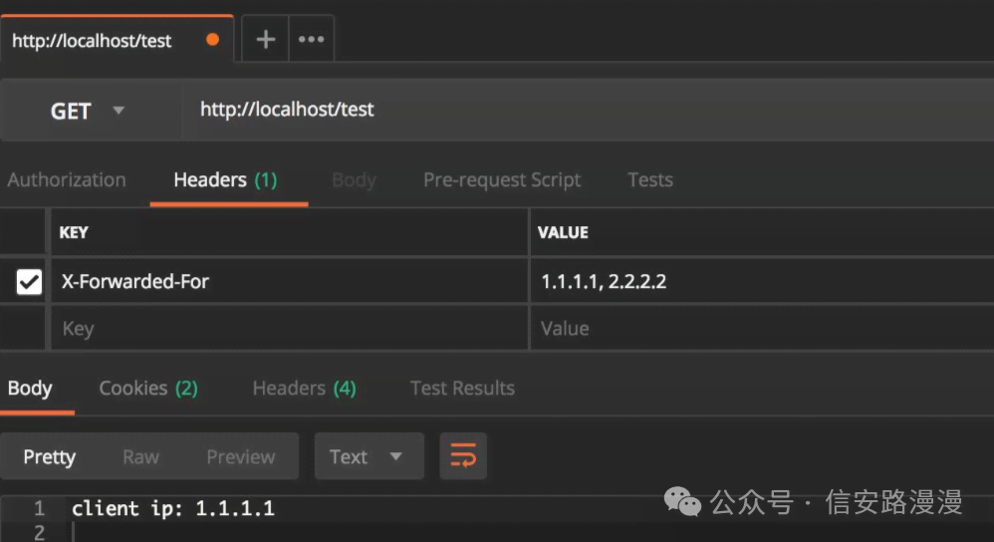This screenshot has height=542, width=994.
Task: Click the request URL input field
Action: [588, 110]
